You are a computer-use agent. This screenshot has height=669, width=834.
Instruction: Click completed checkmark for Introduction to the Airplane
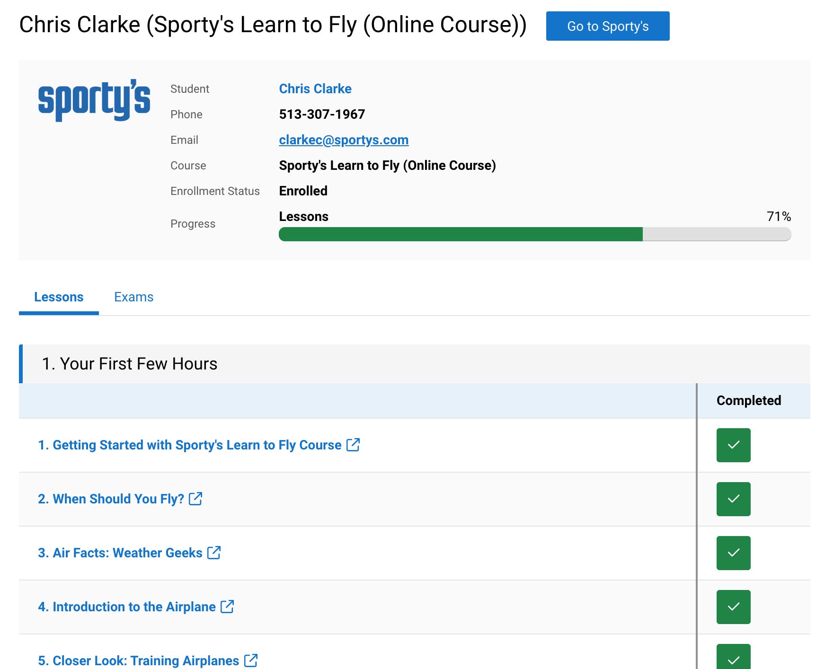(x=734, y=607)
